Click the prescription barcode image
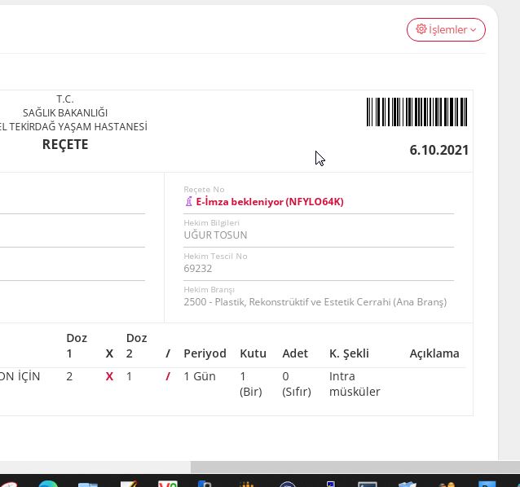Screen dimensions: 520x487 [x=416, y=112]
